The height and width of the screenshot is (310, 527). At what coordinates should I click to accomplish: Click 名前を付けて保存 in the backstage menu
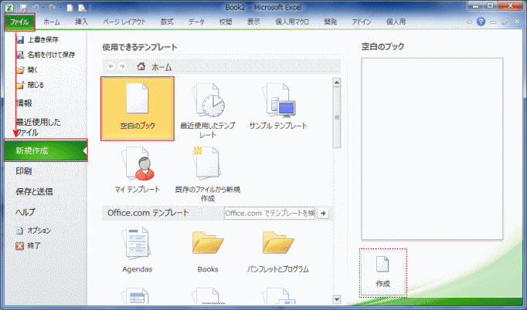46,55
